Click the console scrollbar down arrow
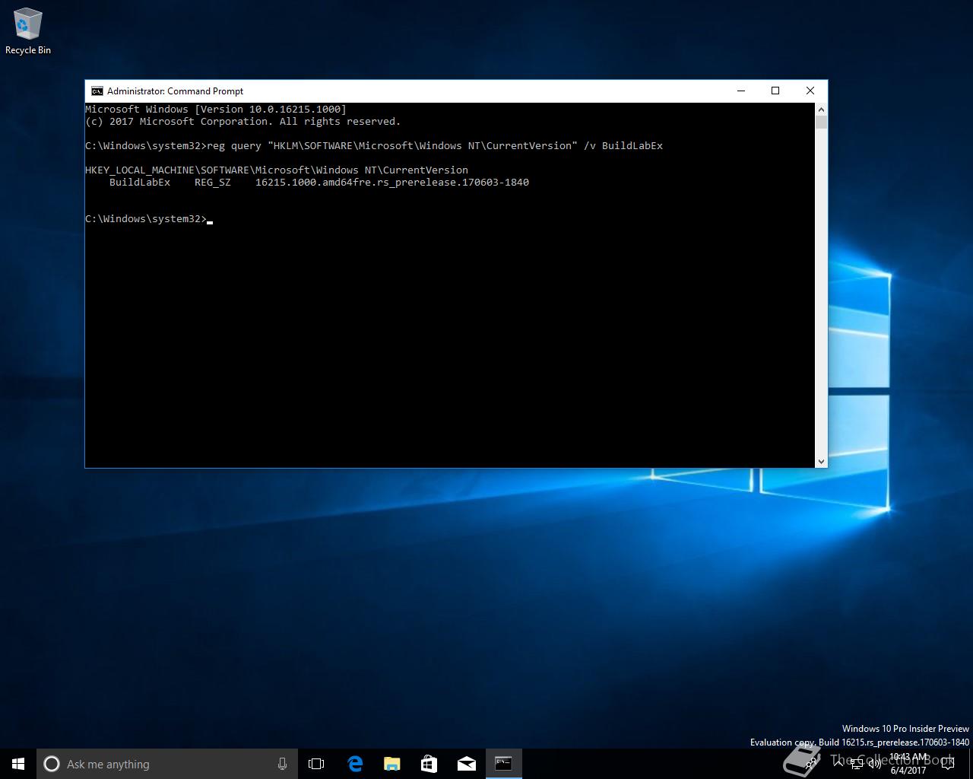Screen dimensions: 973x779 click(821, 462)
